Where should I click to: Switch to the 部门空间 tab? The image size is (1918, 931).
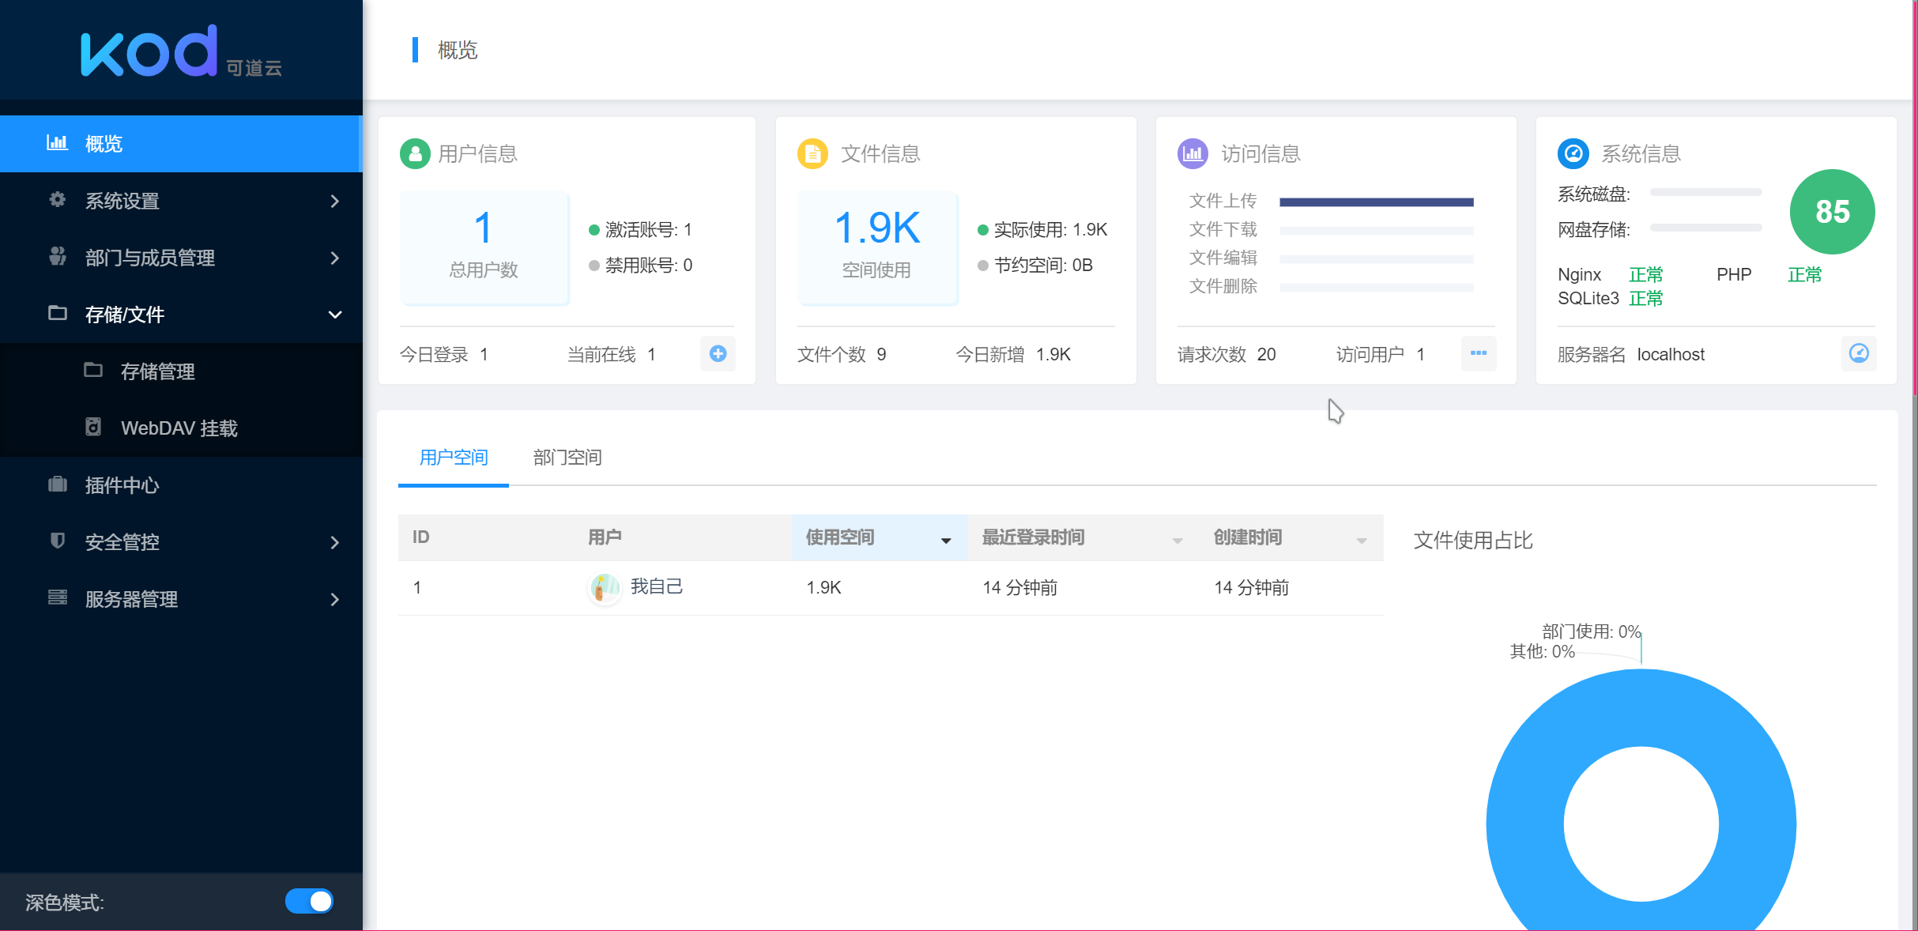pyautogui.click(x=567, y=457)
